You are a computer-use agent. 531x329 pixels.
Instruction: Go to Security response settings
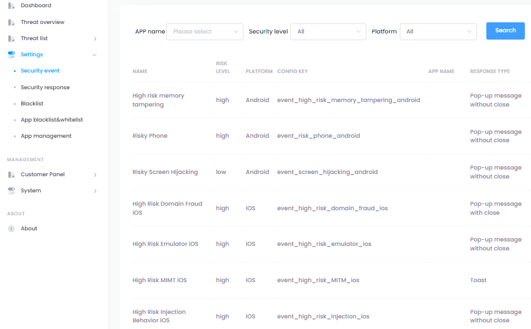coord(45,88)
